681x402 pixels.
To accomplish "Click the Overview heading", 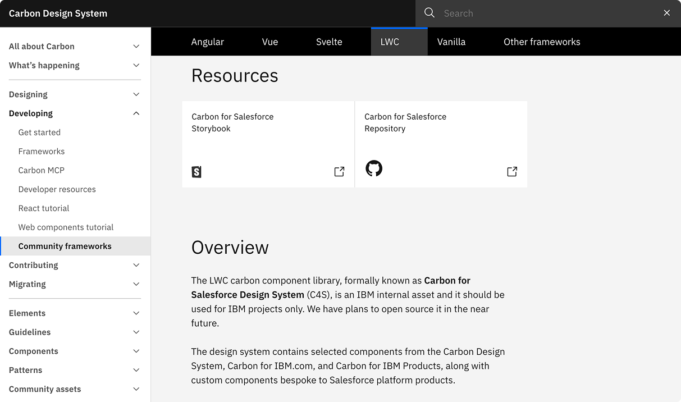I will click(x=230, y=247).
